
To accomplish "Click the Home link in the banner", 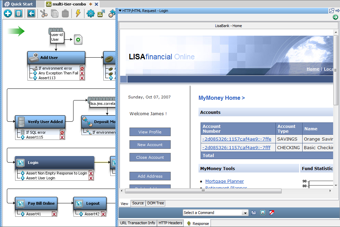I will (313, 69).
